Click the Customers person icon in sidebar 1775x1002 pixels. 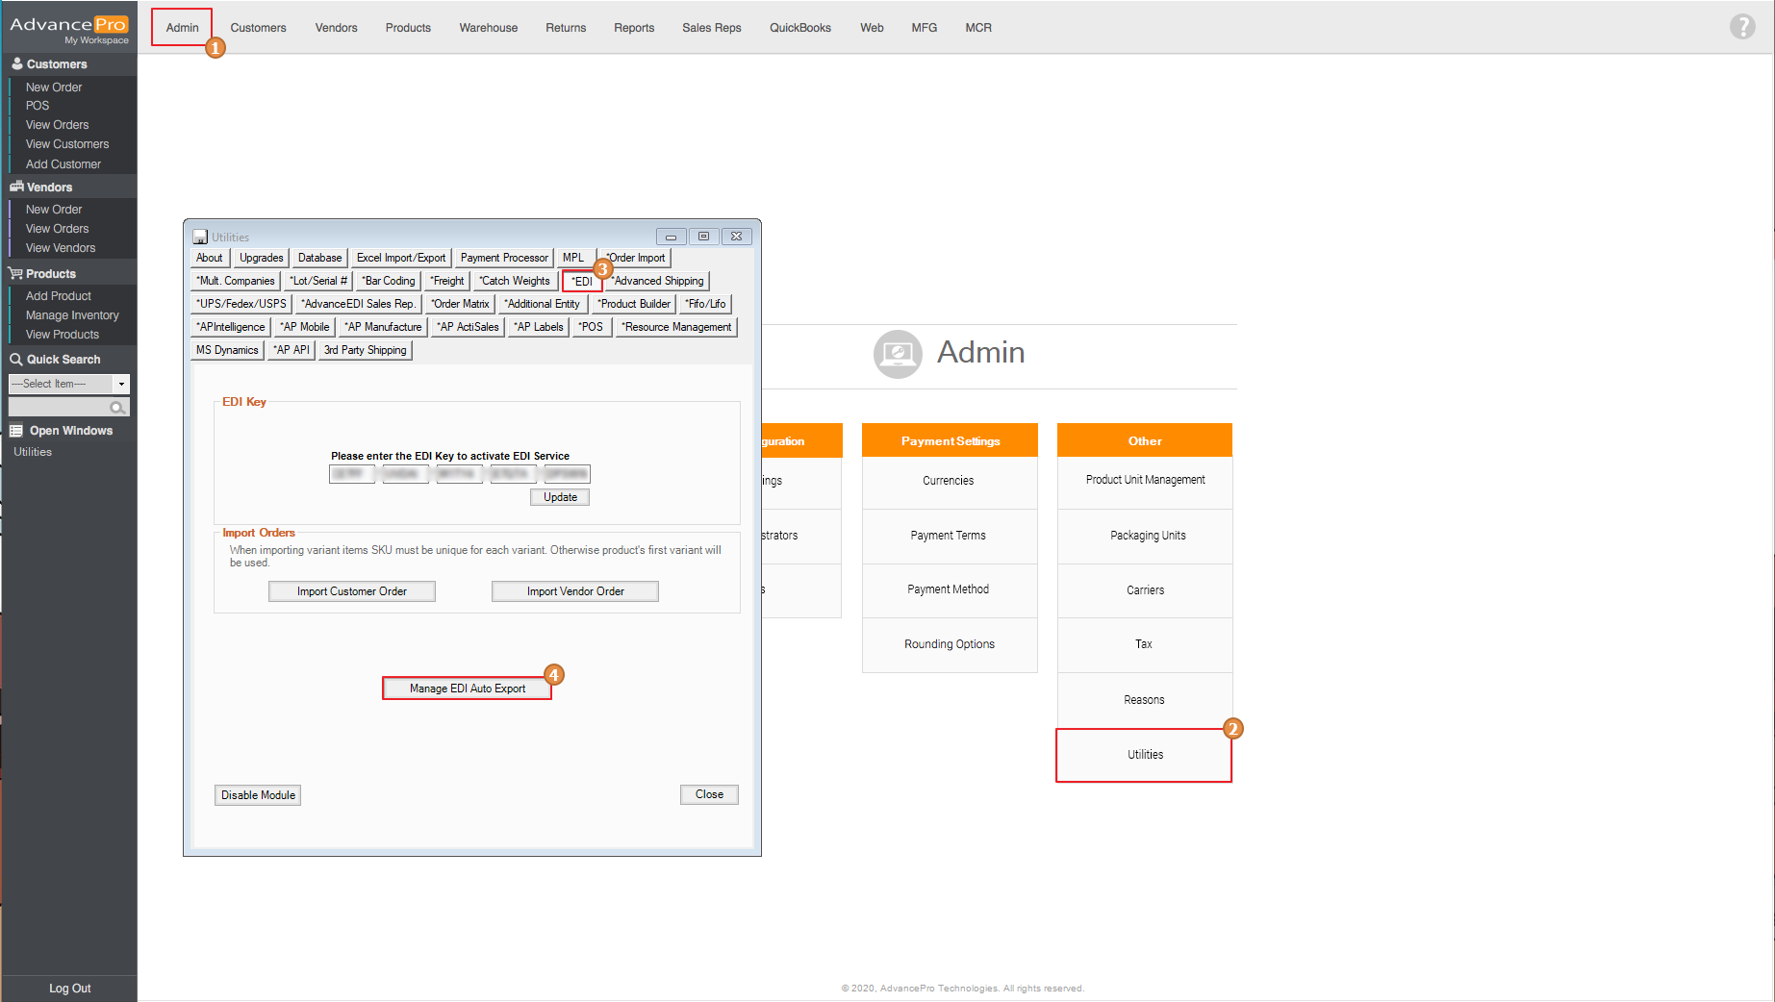(16, 64)
